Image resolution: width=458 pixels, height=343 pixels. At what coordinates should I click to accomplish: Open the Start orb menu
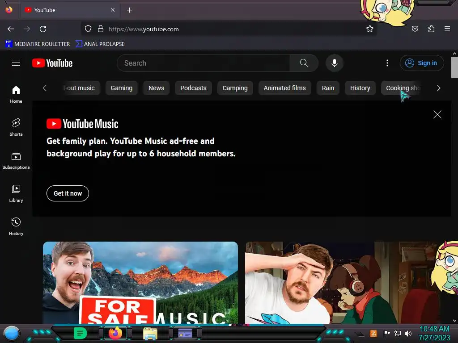point(12,334)
